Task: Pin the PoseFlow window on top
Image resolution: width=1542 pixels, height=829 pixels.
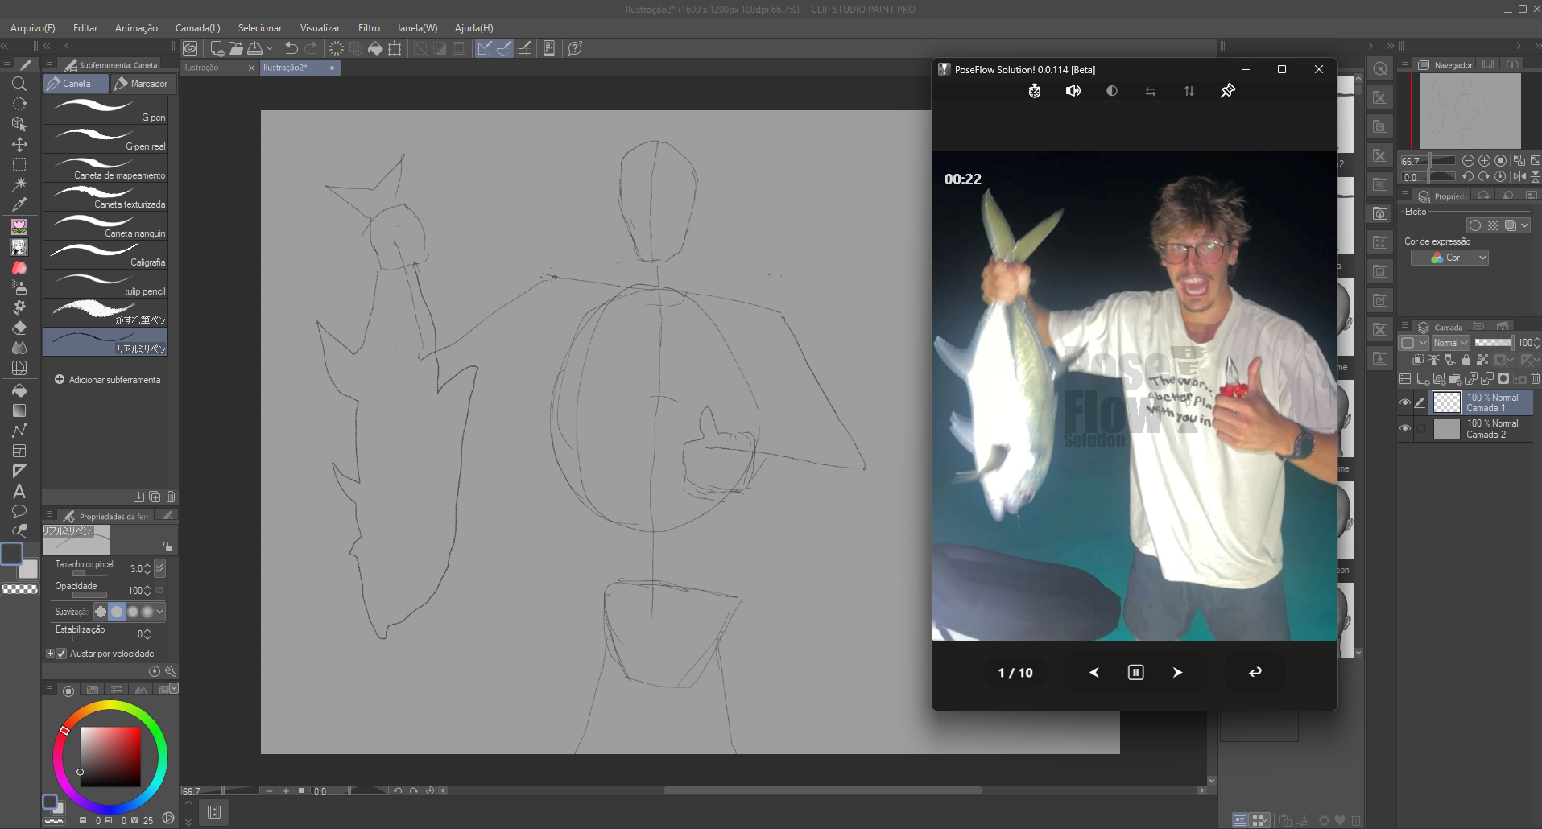Action: 1228,91
